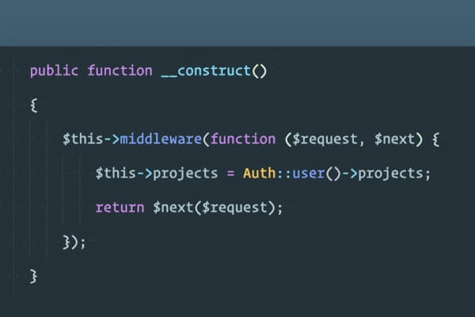Click "function" keyword on the constructor line

(x=120, y=71)
